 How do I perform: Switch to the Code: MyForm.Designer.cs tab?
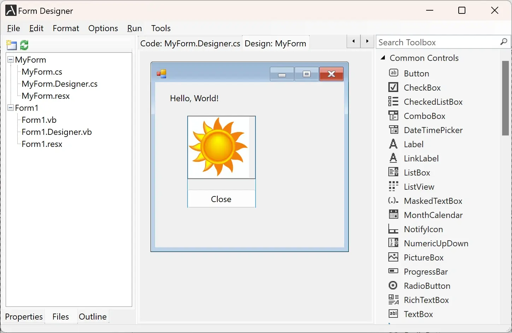190,43
